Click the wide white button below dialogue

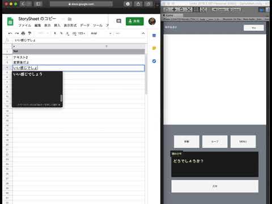(215, 186)
